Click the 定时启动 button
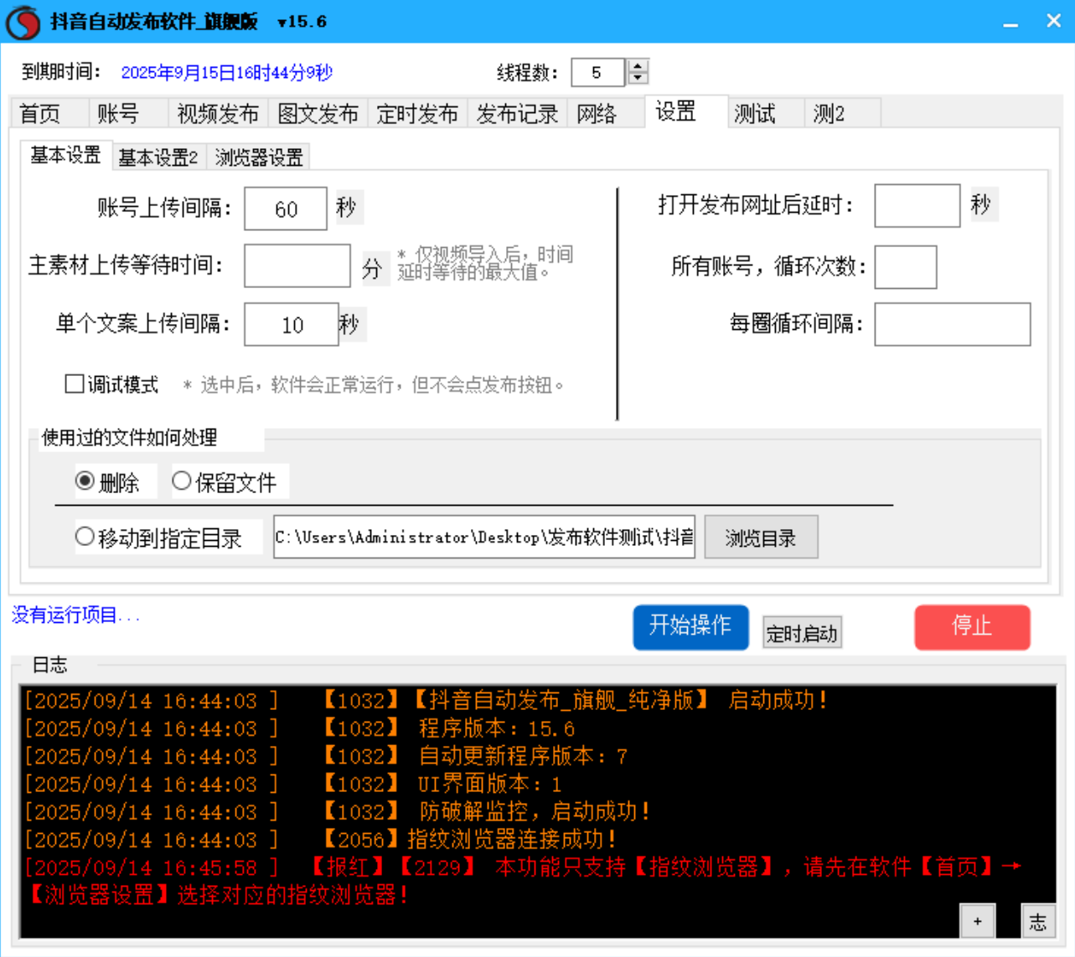 [x=801, y=633]
